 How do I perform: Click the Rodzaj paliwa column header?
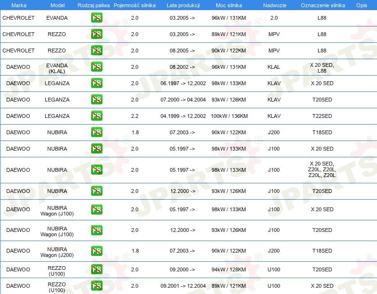tap(94, 5)
